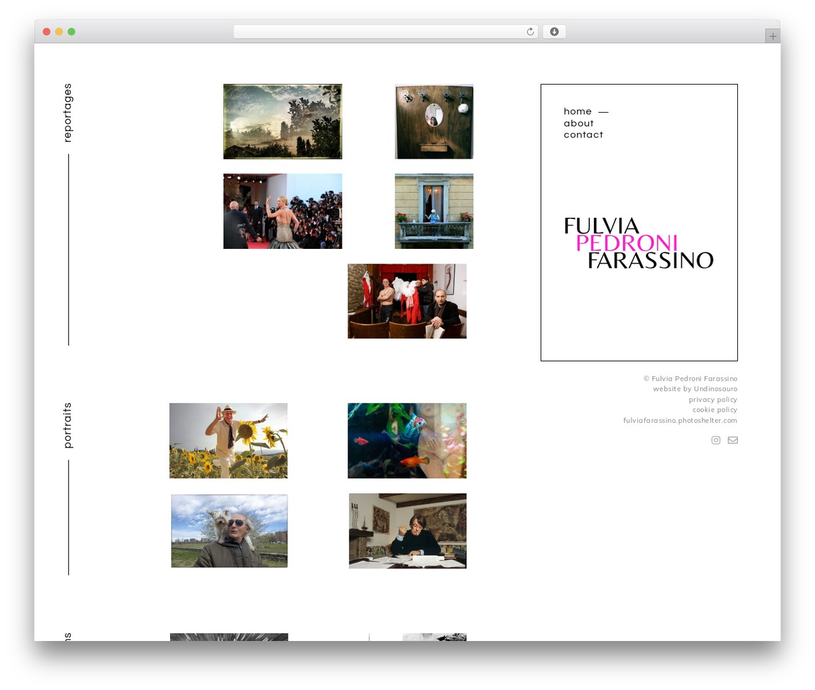The height and width of the screenshot is (690, 815).
Task: Click the copyright Fulvia Pedroni Farassino text
Action: click(x=690, y=379)
